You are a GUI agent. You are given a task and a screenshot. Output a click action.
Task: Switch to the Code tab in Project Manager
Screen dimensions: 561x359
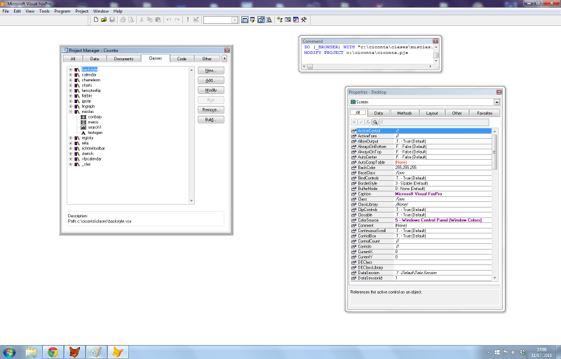pyautogui.click(x=182, y=59)
